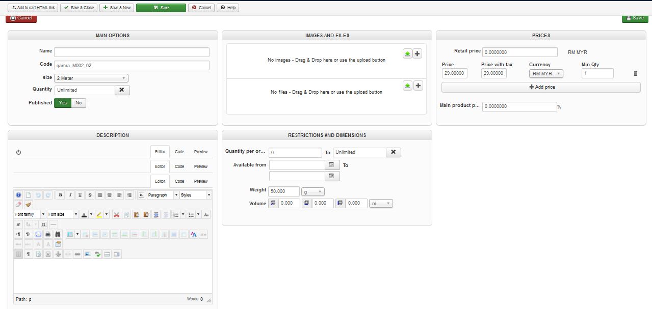Open the size dropdown showing 2 Meter
The image size is (652, 309).
click(x=91, y=78)
